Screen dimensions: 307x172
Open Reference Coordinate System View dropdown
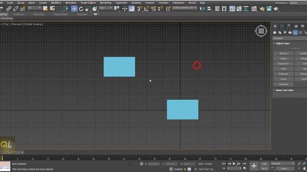(x=106, y=8)
